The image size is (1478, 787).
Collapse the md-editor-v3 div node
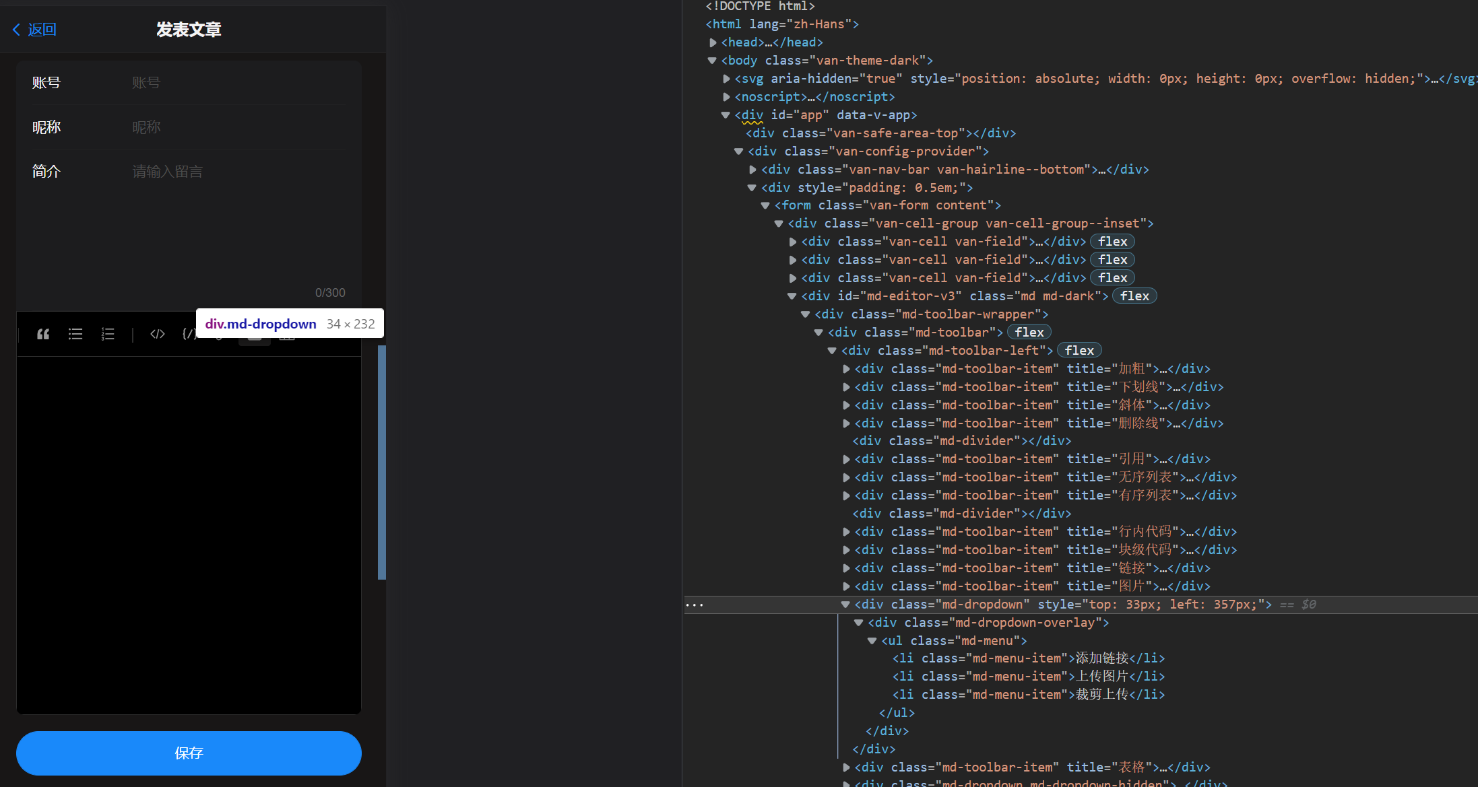(792, 296)
